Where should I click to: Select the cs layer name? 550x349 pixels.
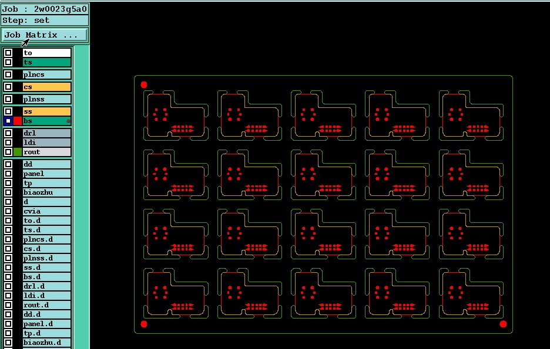[x=46, y=87]
